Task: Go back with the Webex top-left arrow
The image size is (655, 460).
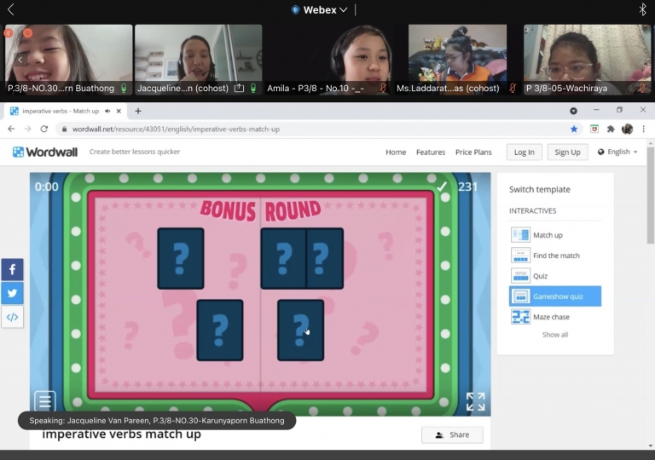Action: click(11, 9)
